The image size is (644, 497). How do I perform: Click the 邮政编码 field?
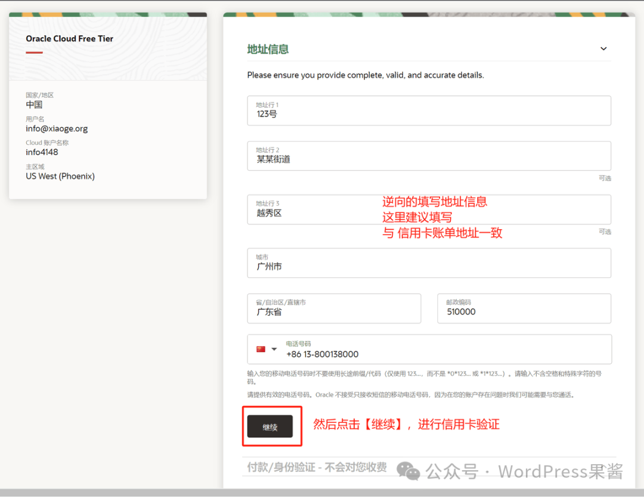(524, 308)
